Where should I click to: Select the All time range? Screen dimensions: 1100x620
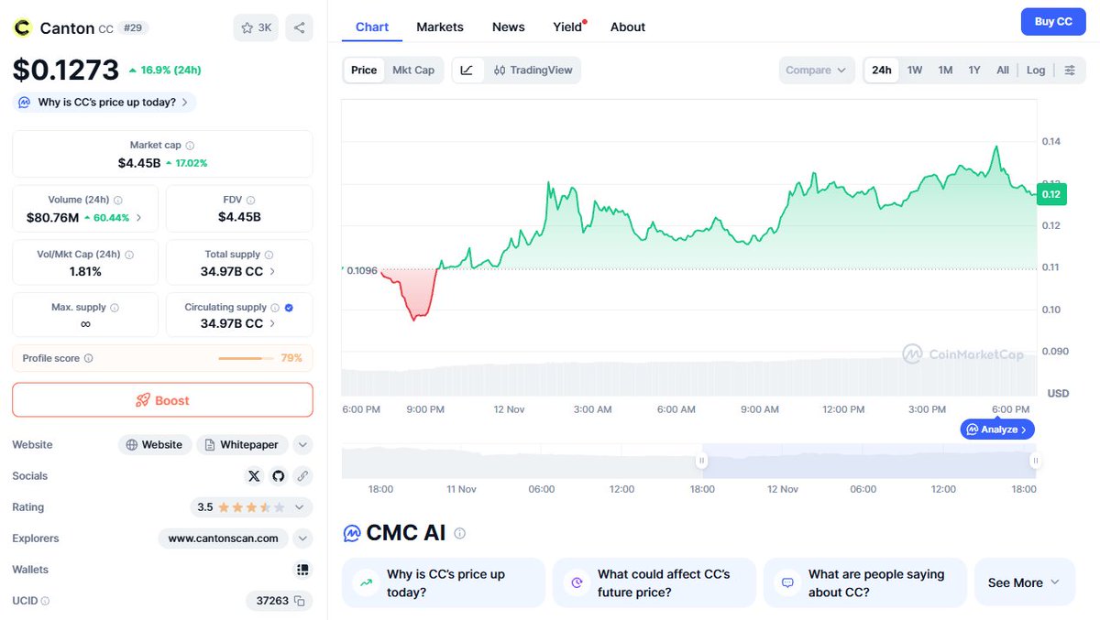point(1003,71)
